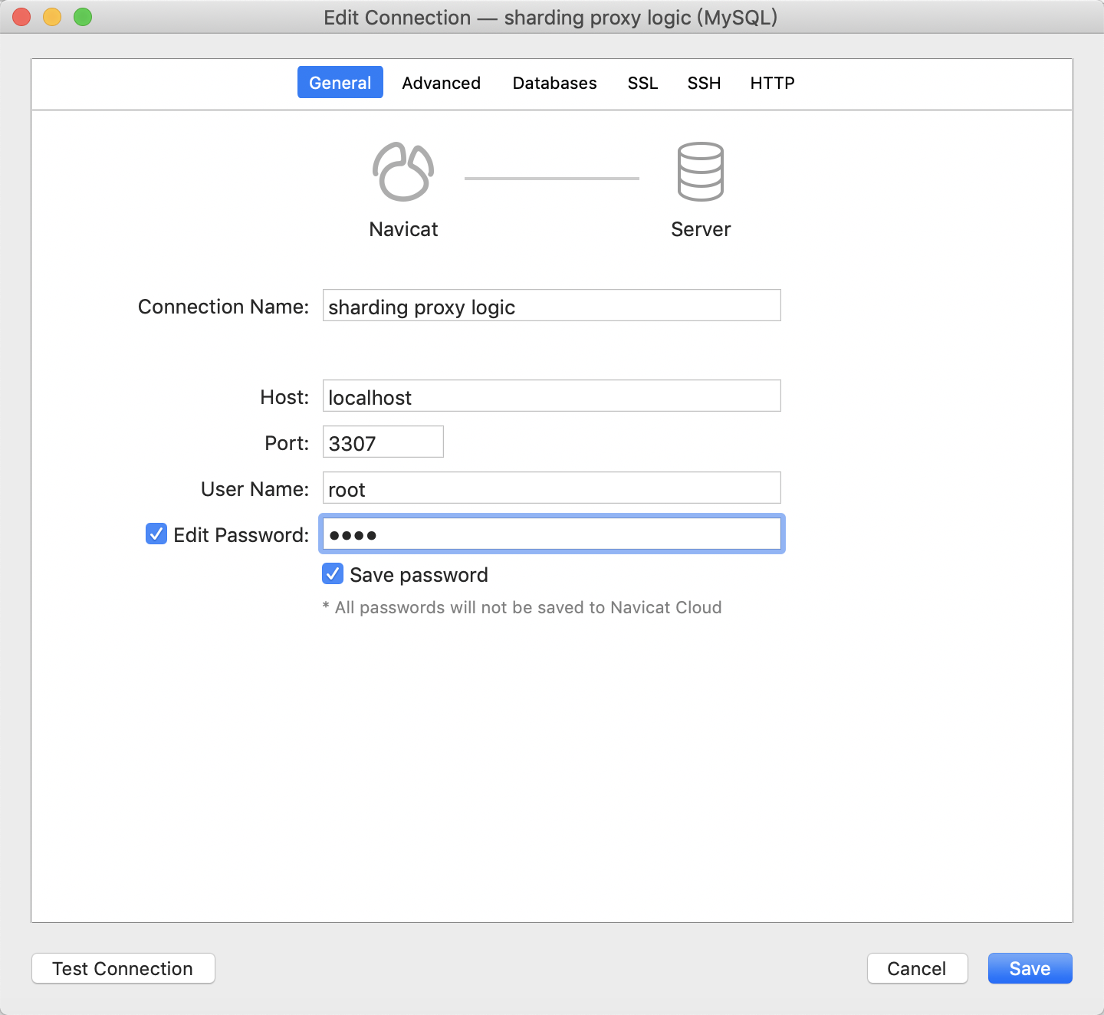Switch to the HTTP tab
Image resolution: width=1104 pixels, height=1015 pixels.
click(772, 83)
